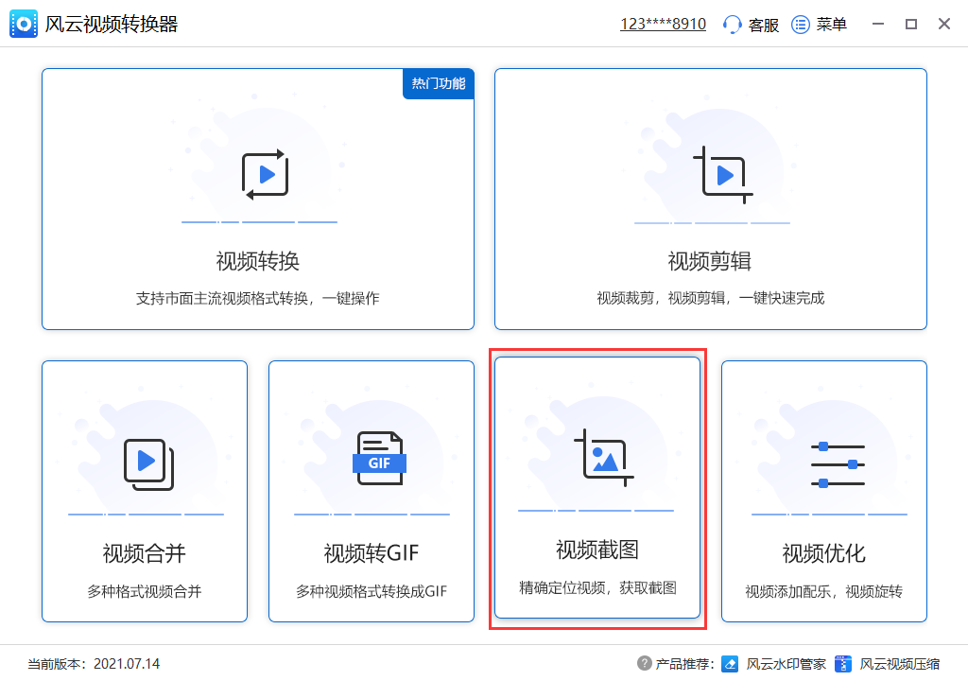Close the 风云视频转换器 window

(x=944, y=24)
